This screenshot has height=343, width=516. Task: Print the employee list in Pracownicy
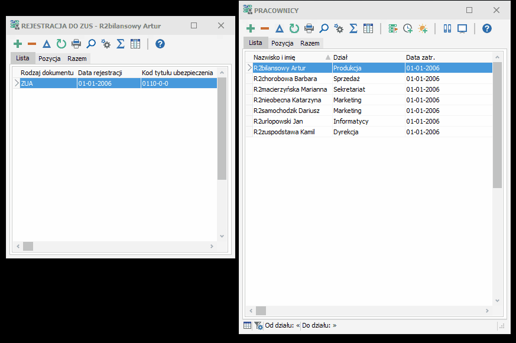(309, 28)
